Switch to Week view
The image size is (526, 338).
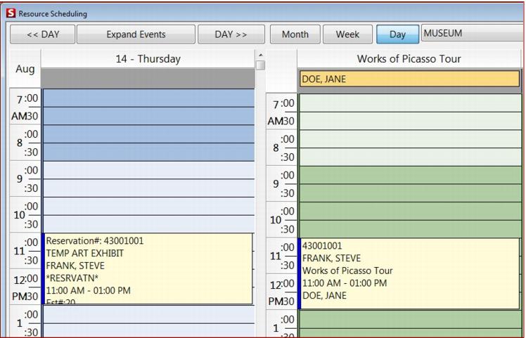point(347,34)
